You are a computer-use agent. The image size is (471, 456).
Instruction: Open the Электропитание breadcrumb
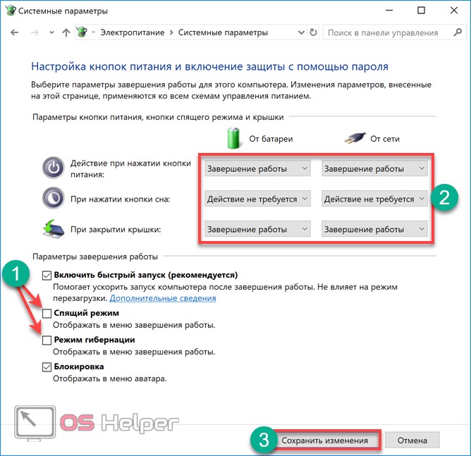pos(133,32)
